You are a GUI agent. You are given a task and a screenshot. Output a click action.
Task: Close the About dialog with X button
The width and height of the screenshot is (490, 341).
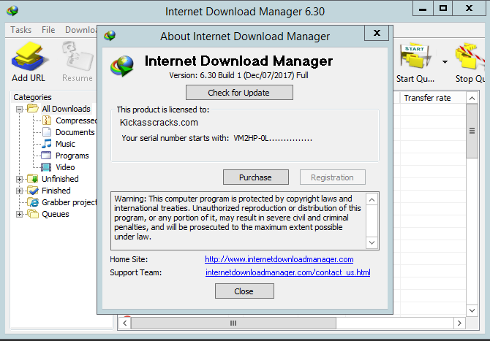[x=377, y=33]
